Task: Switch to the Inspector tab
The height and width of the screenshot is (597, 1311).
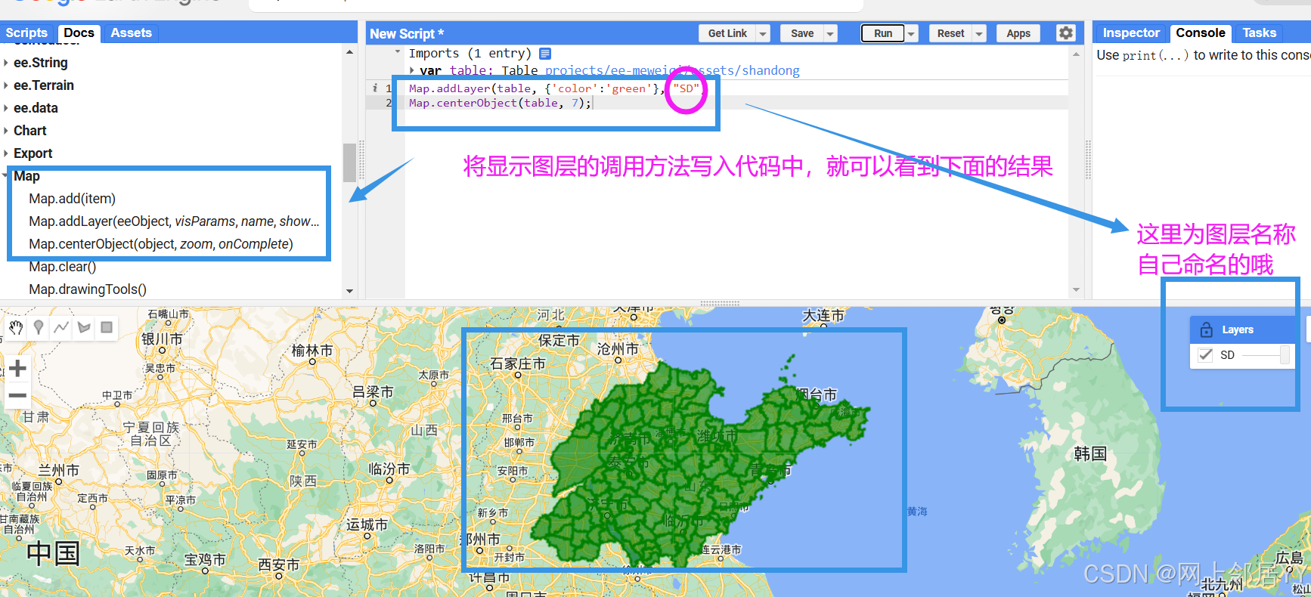Action: click(x=1130, y=32)
